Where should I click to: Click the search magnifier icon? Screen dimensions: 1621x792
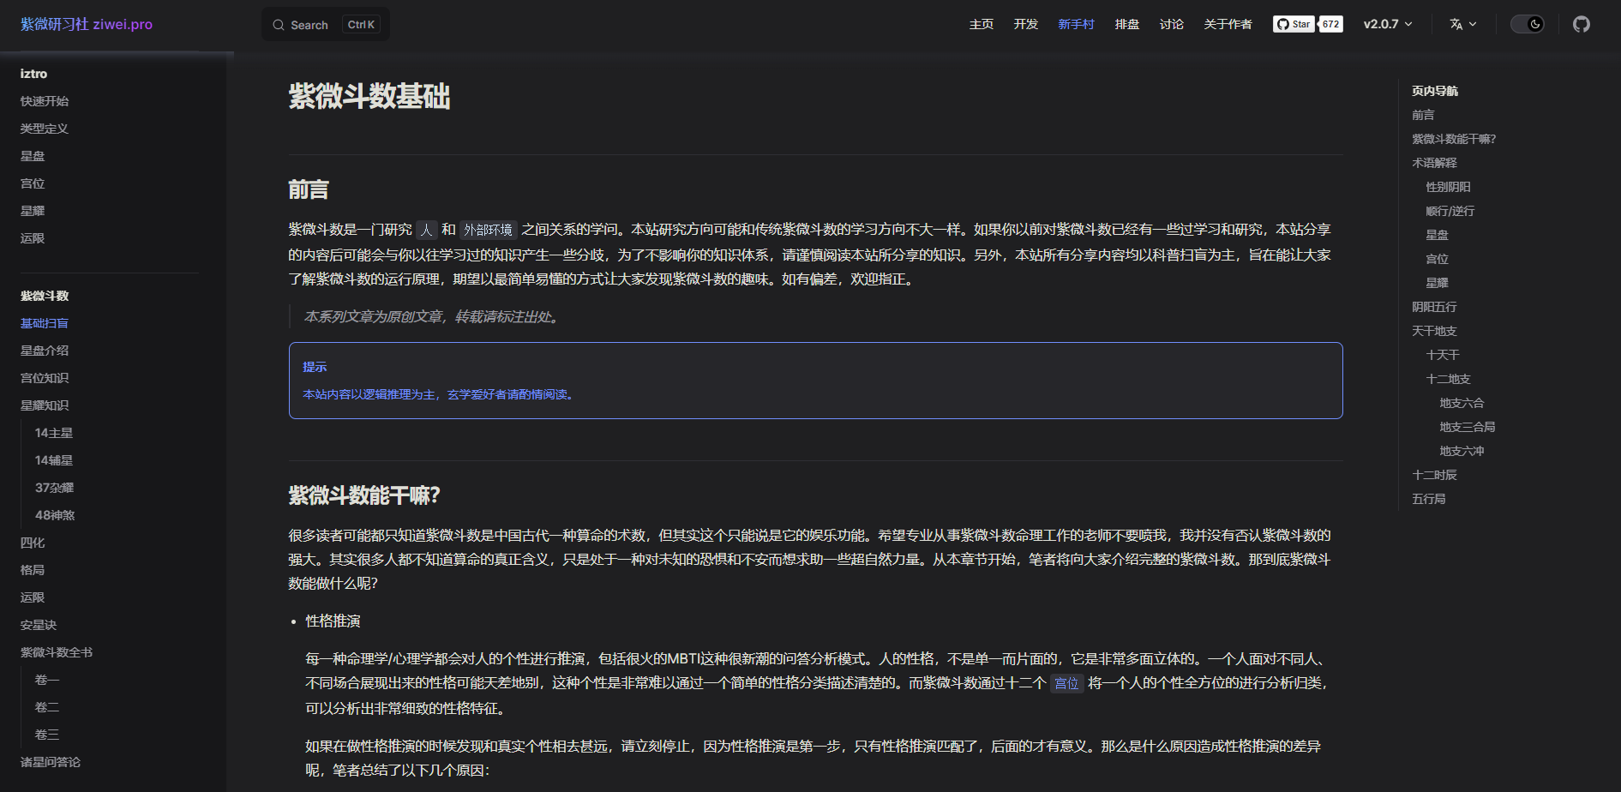279,25
